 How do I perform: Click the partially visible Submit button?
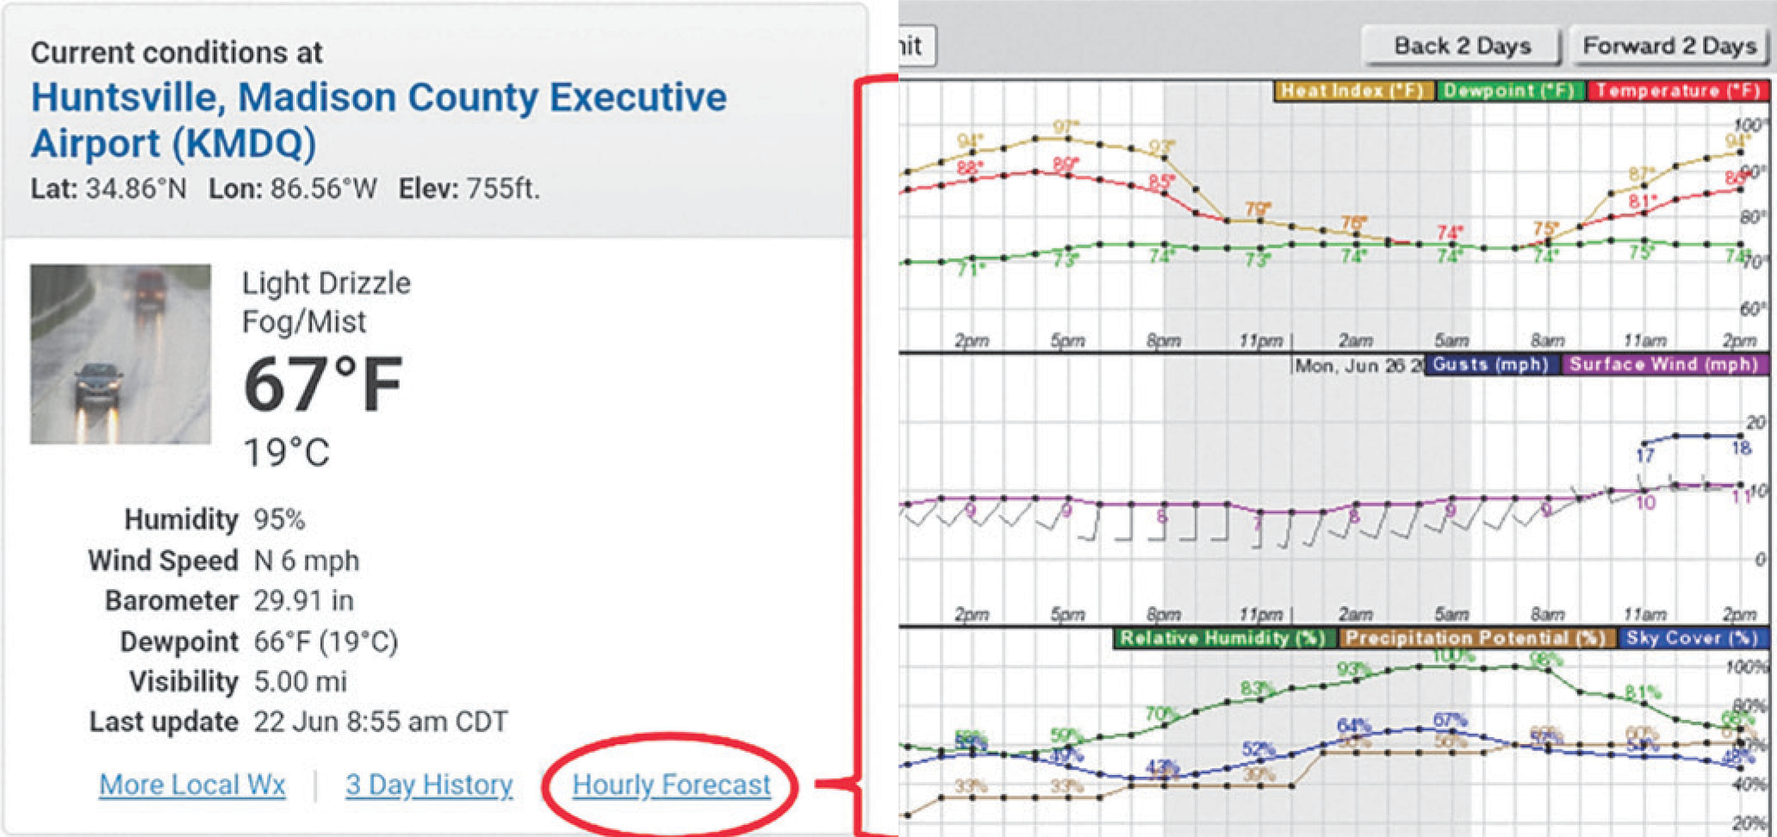tap(916, 46)
